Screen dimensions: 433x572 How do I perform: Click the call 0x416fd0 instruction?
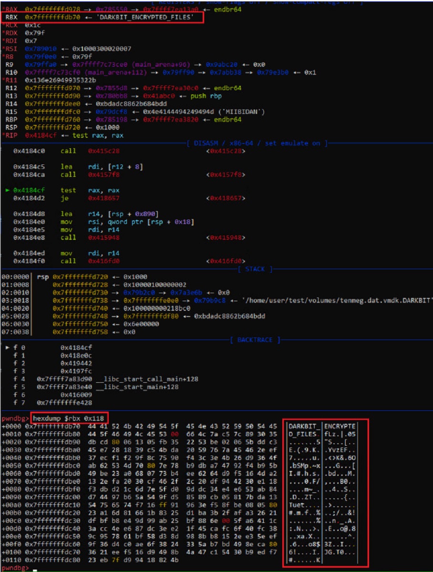tap(91, 261)
